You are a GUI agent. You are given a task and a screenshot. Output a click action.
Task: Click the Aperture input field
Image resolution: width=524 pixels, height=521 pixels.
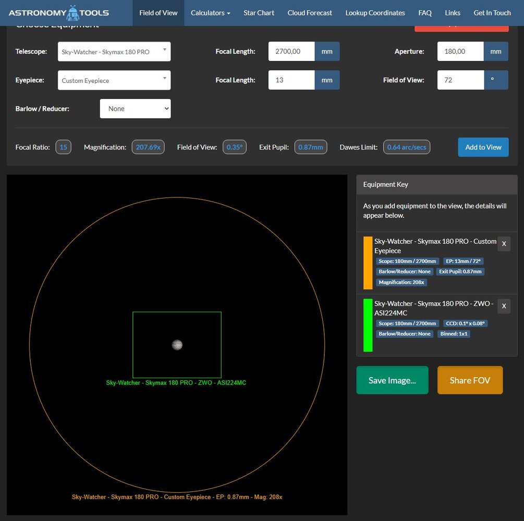coord(460,52)
